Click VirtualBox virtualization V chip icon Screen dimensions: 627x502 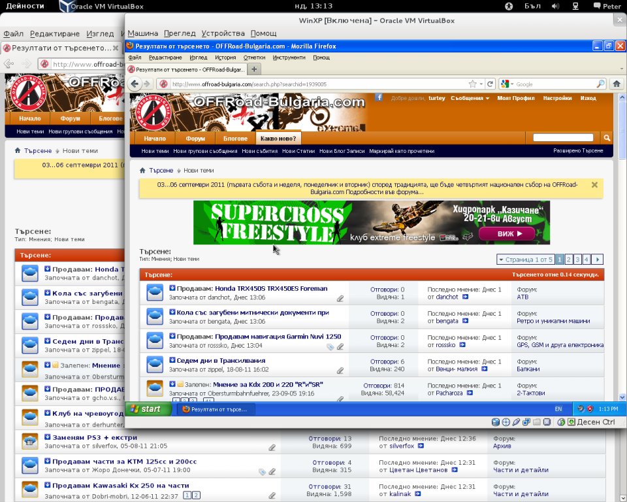547,422
